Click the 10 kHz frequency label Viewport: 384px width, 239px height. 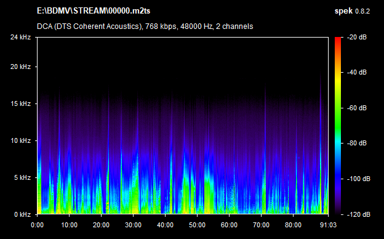tap(20, 140)
